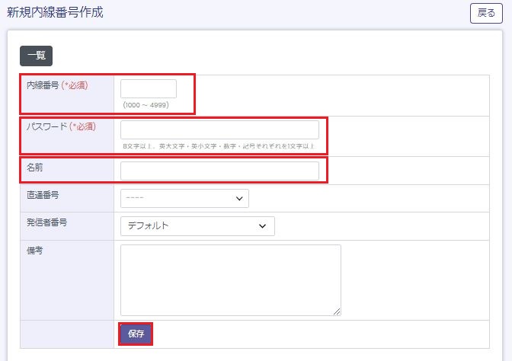Click the 備考 row label

tap(35, 251)
